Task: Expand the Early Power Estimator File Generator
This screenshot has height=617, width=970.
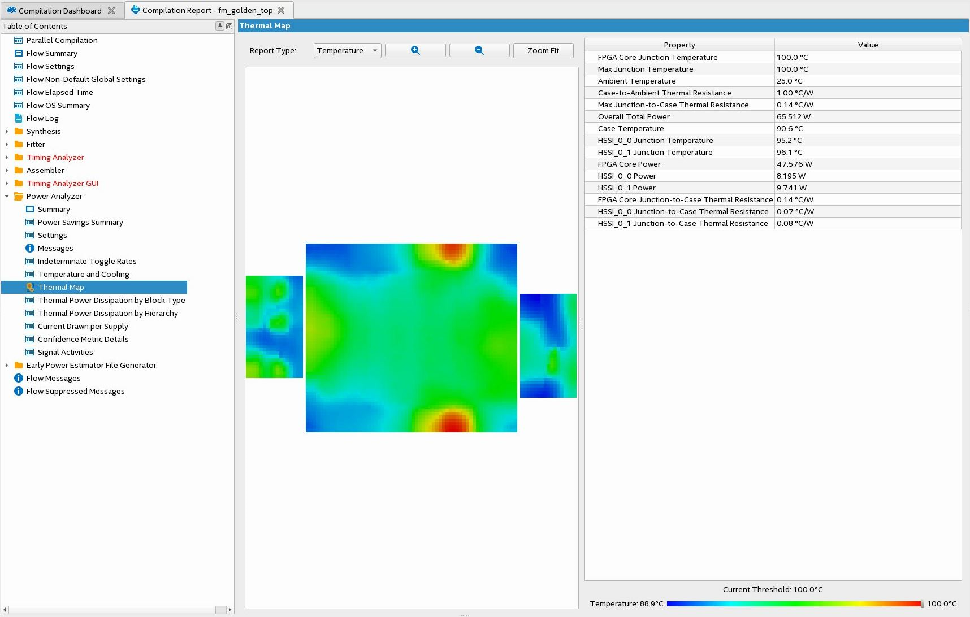Action: [7, 365]
